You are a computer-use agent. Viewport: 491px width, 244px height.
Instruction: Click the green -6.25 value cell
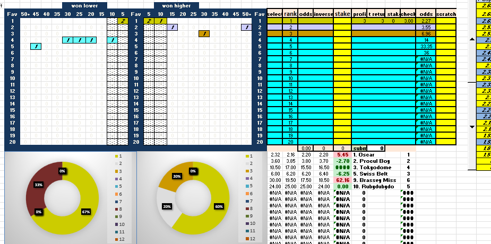[342, 173]
